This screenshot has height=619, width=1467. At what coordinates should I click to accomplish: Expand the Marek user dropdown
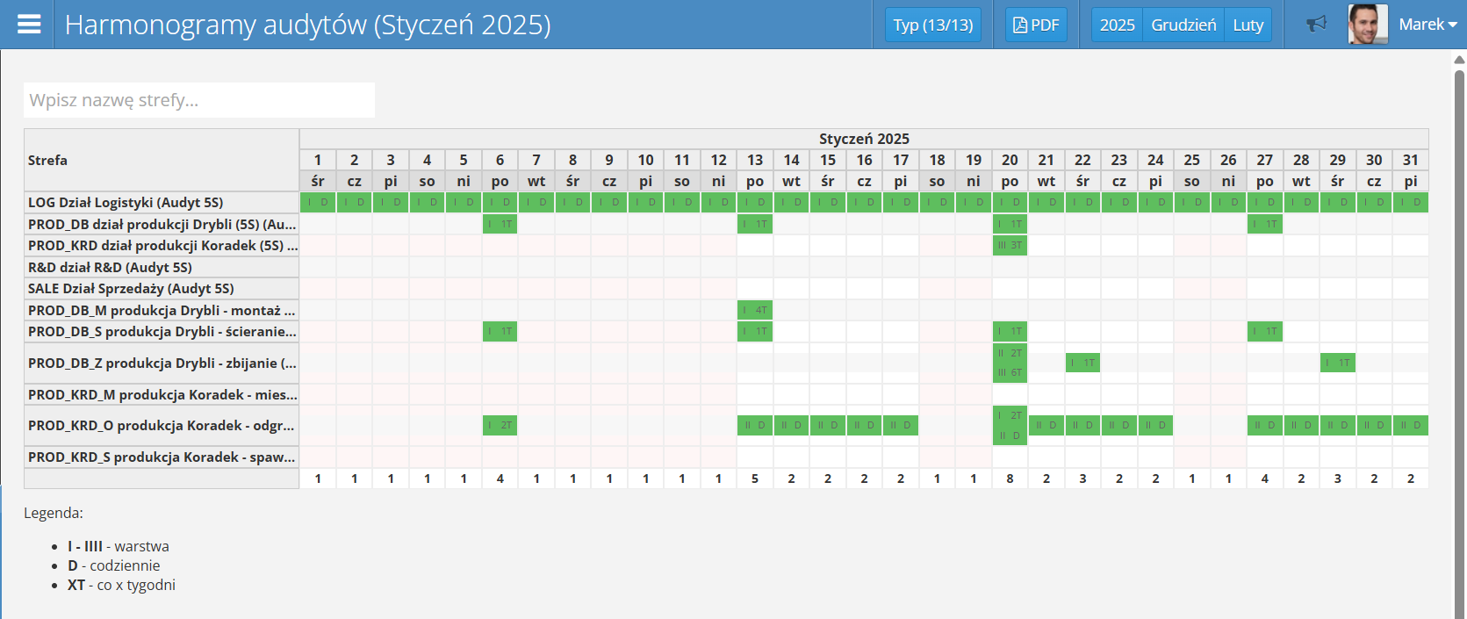click(x=1427, y=25)
